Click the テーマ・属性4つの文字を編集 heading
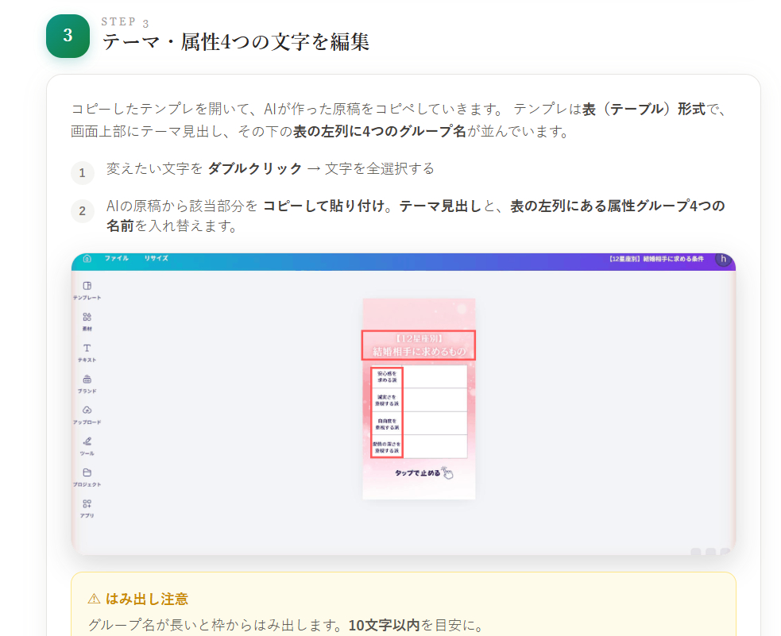 pos(236,42)
